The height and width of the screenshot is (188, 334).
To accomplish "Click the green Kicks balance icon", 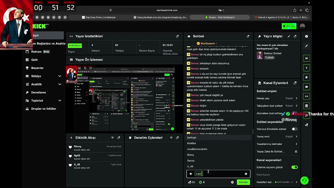I will (200, 182).
